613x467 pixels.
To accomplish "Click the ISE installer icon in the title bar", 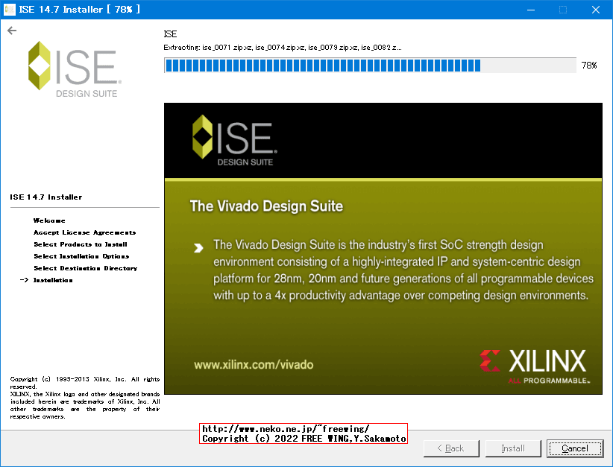I will (x=9, y=9).
